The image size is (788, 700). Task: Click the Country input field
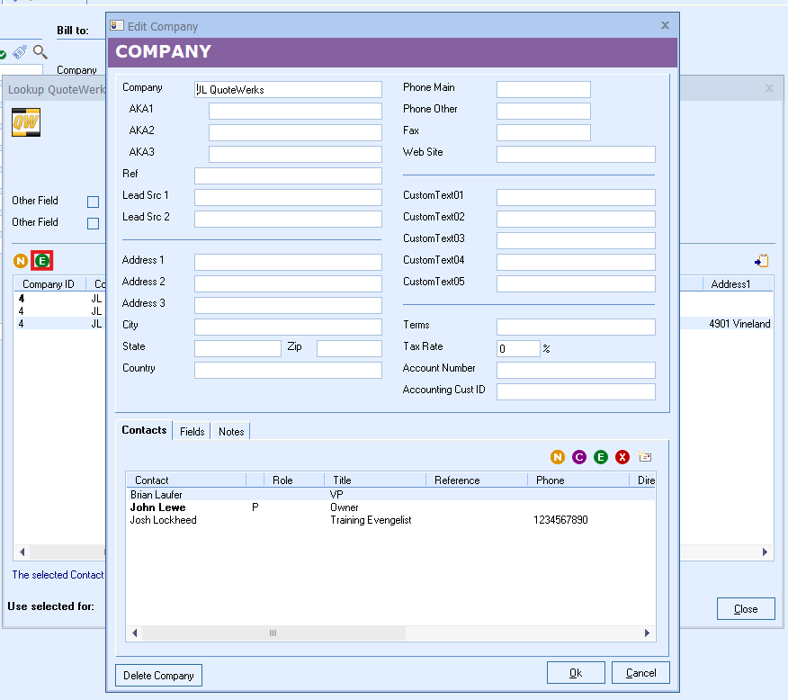click(x=288, y=371)
